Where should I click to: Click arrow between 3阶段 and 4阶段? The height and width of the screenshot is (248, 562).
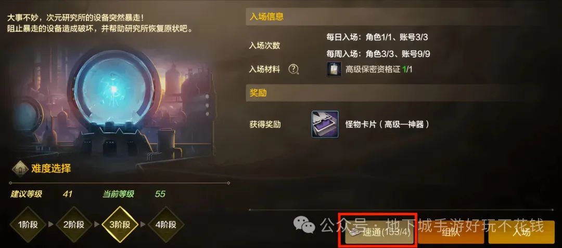(144, 225)
